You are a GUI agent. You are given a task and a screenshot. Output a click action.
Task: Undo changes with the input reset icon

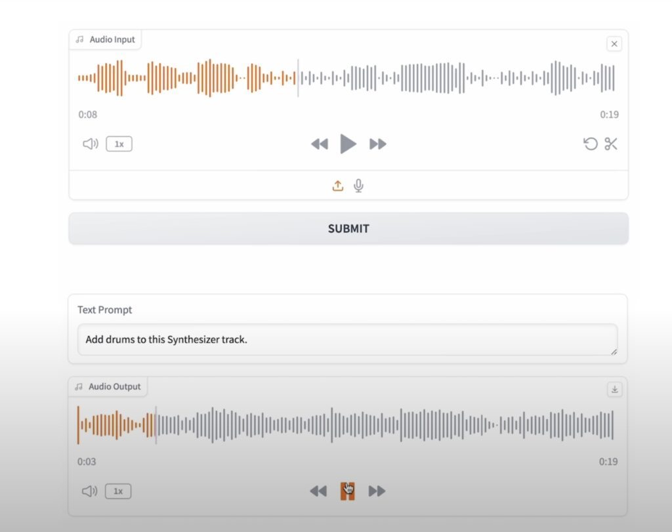click(591, 144)
